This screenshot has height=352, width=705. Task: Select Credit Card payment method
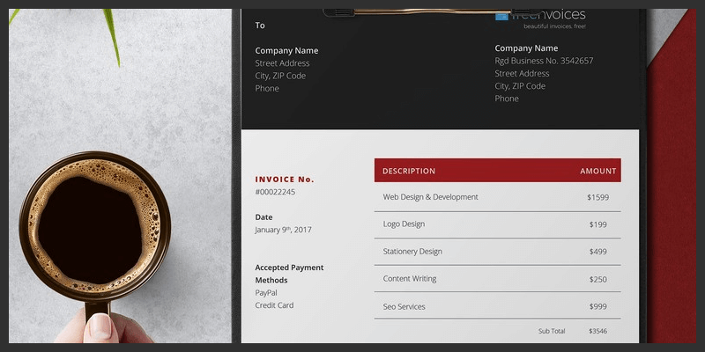[x=274, y=305]
